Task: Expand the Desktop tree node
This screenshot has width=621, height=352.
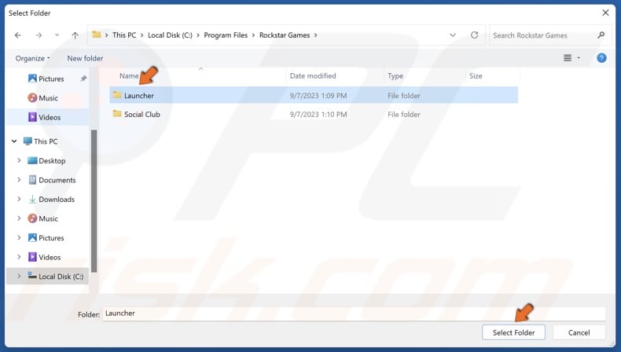Action: [x=19, y=161]
